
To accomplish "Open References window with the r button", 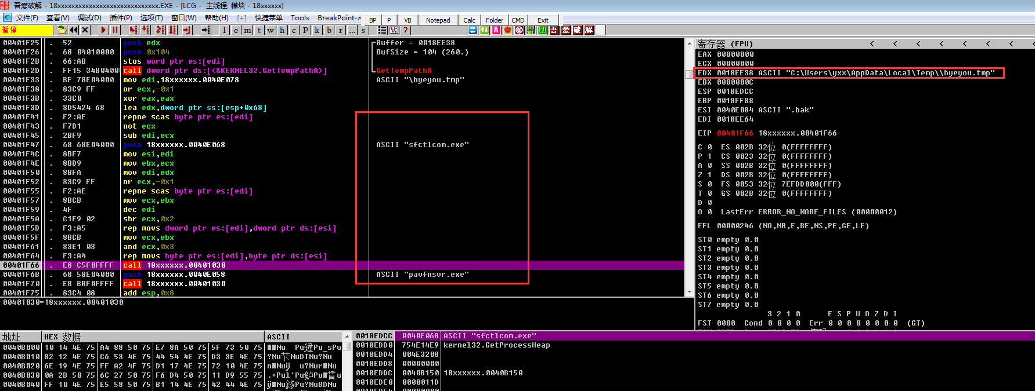I will pos(341,30).
